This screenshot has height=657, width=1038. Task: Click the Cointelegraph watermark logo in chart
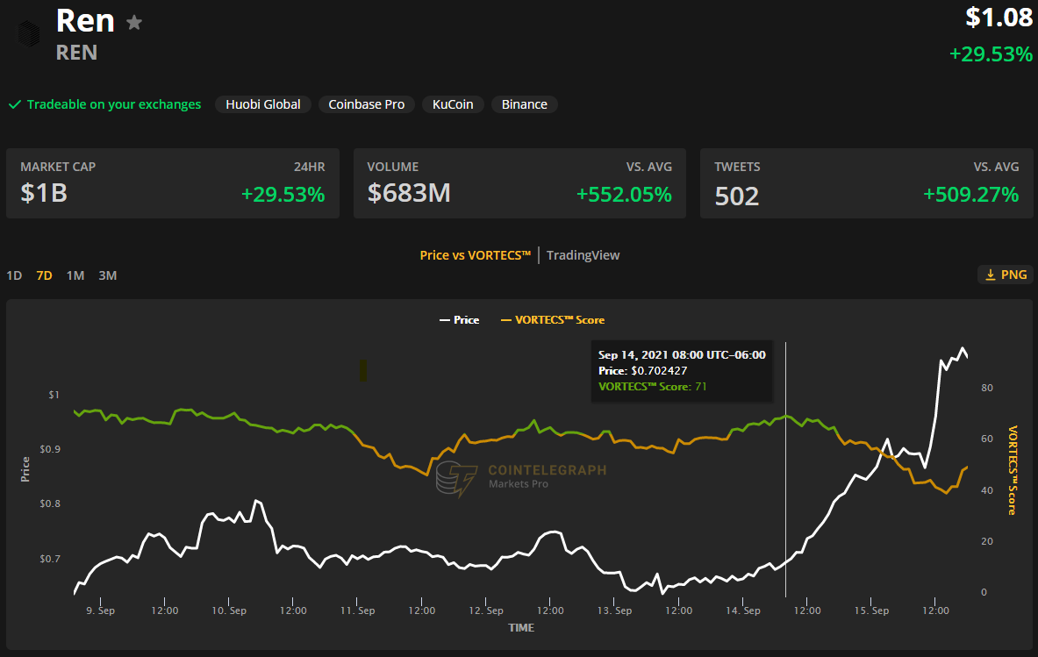(x=456, y=478)
